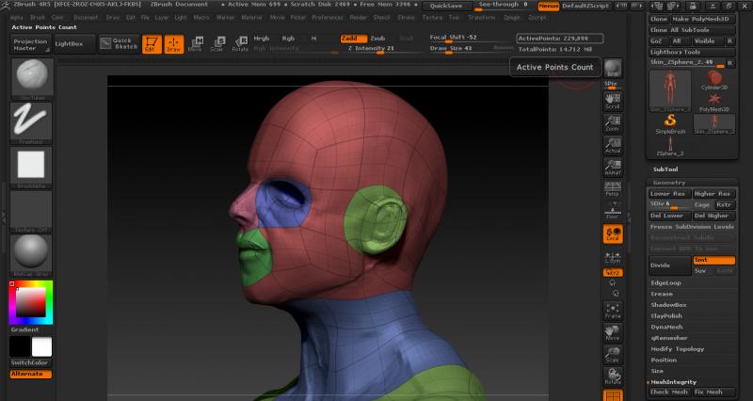The width and height of the screenshot is (753, 401).
Task: Open the Modify Topology section
Action: tap(677, 348)
